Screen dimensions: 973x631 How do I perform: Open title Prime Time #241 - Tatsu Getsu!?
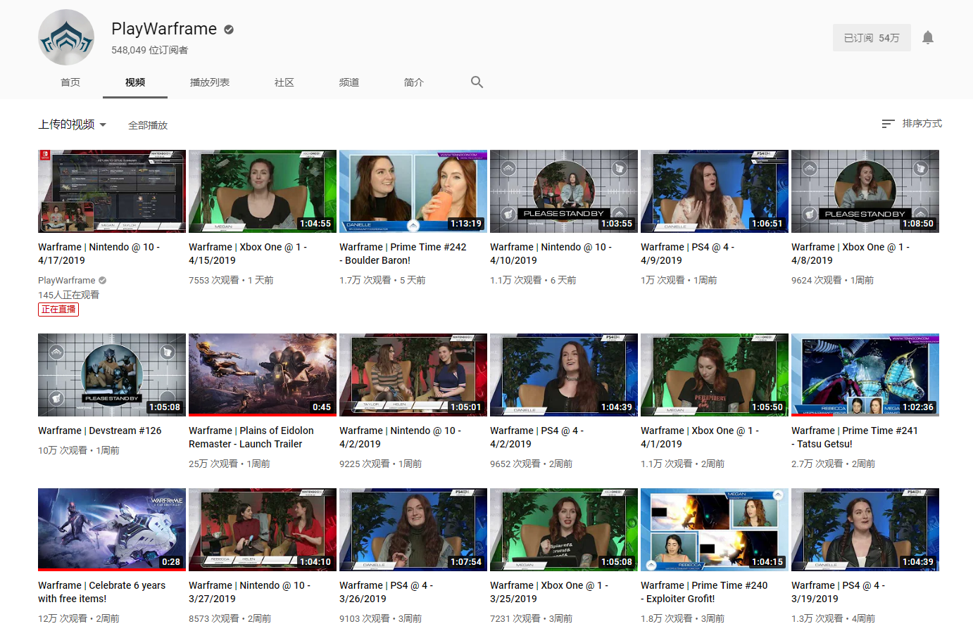[x=855, y=438]
